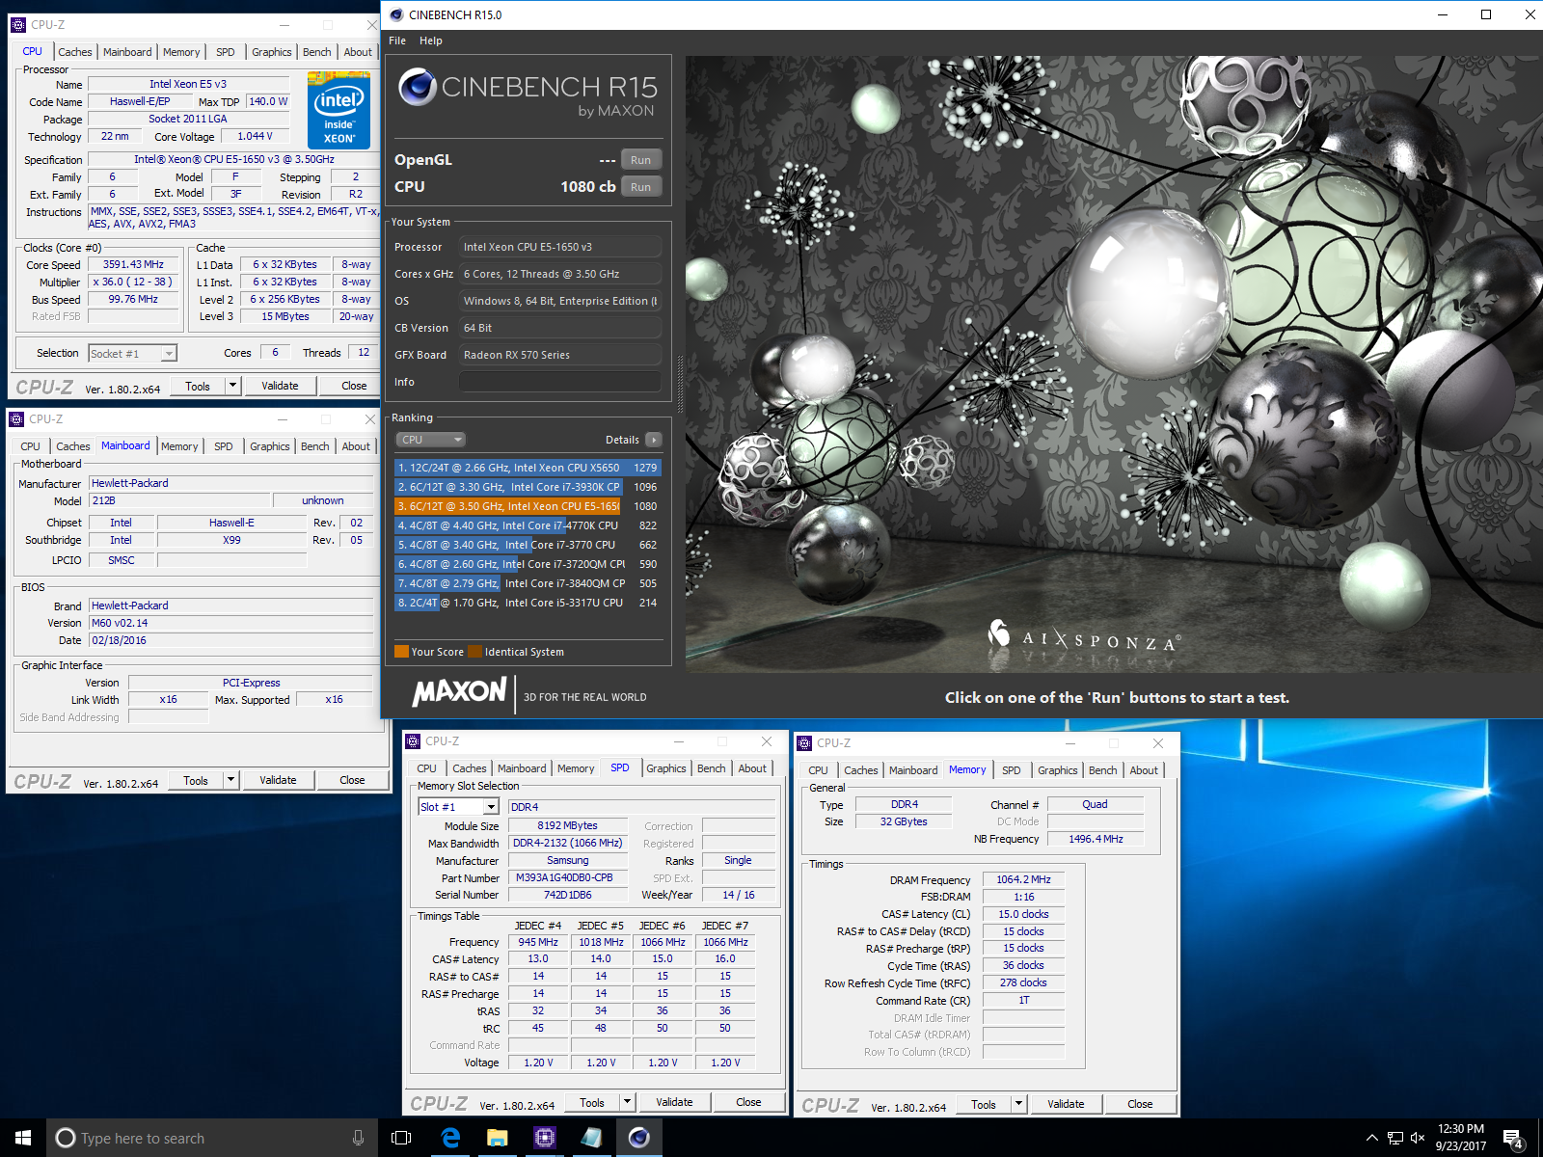
Task: Click the microphone icon in search box
Action: point(358,1138)
